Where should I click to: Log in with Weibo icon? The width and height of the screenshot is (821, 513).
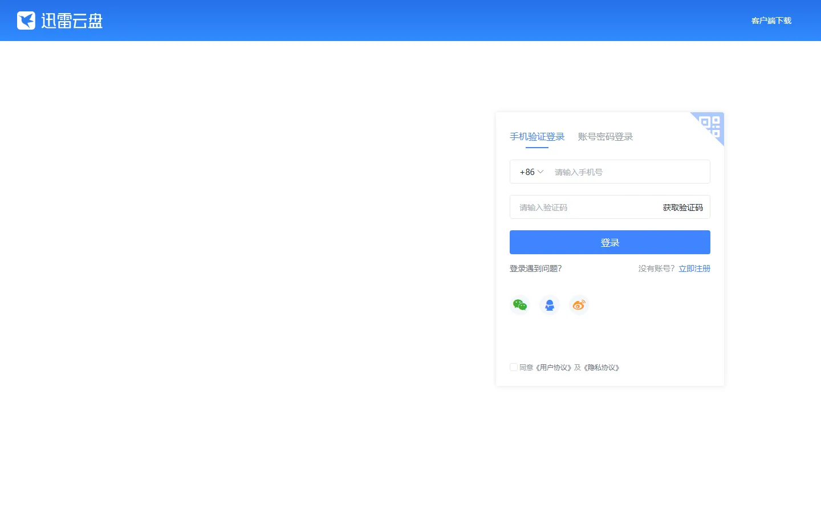(579, 305)
